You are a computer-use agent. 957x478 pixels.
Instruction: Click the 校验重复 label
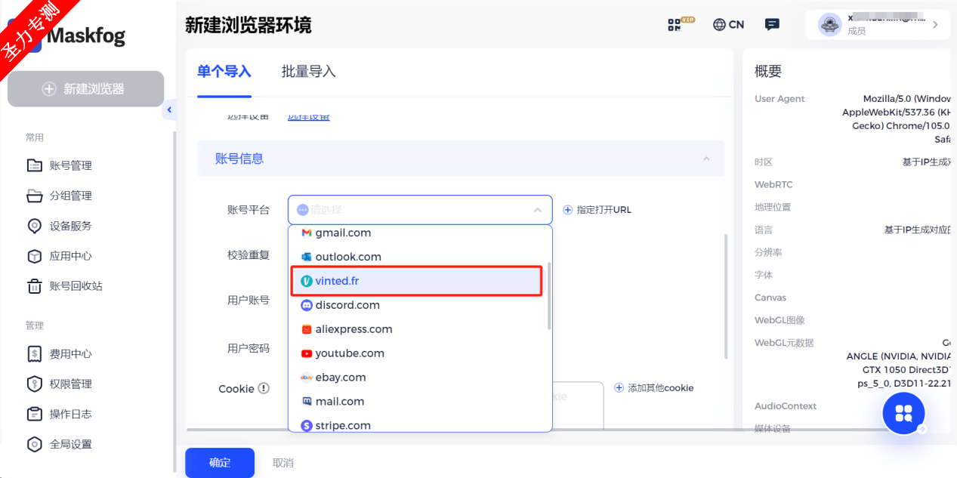(x=249, y=255)
